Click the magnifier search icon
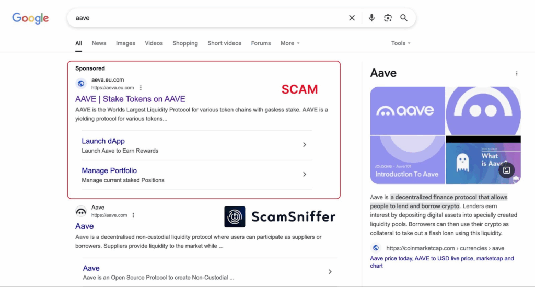Image resolution: width=535 pixels, height=287 pixels. [x=404, y=18]
